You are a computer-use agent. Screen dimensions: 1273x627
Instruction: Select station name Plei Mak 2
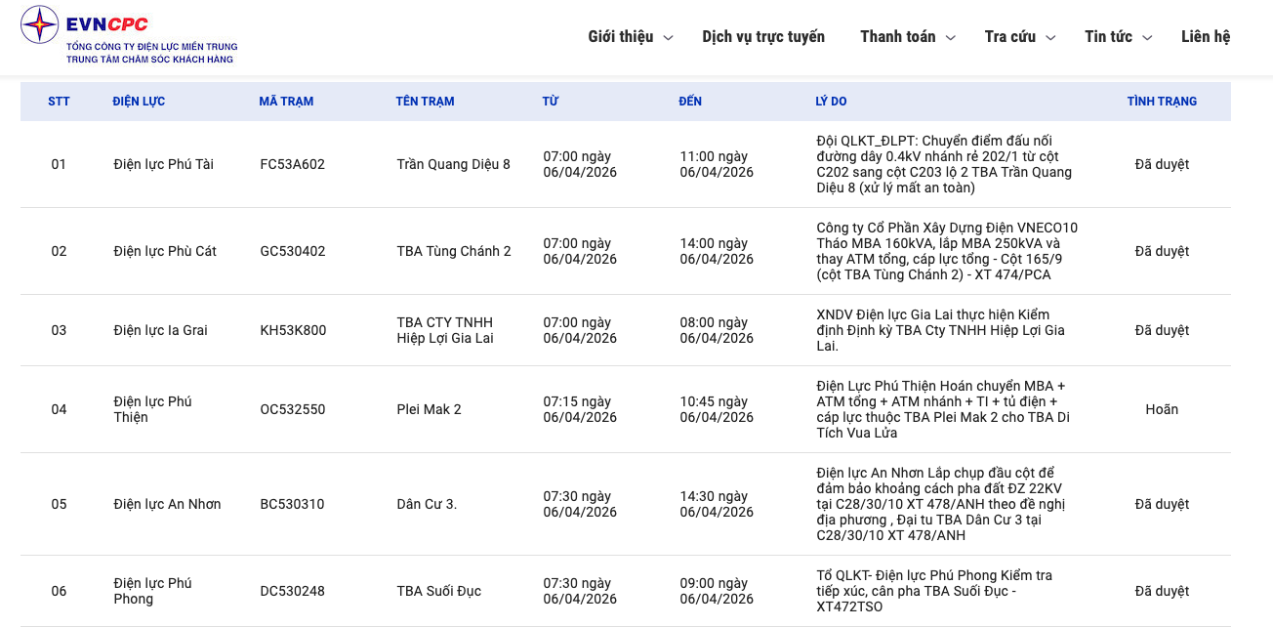(429, 409)
